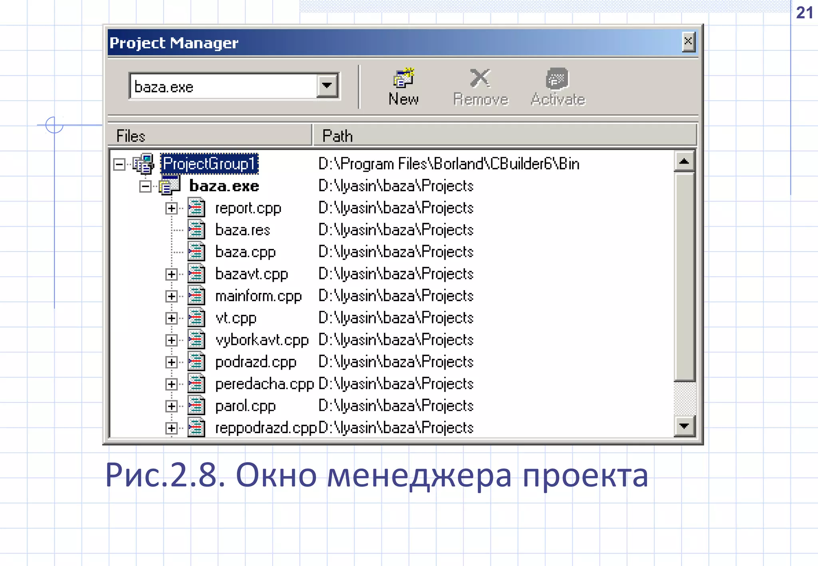Select reppodrazd.cpp in the file tree
The image size is (818, 566).
(x=266, y=428)
